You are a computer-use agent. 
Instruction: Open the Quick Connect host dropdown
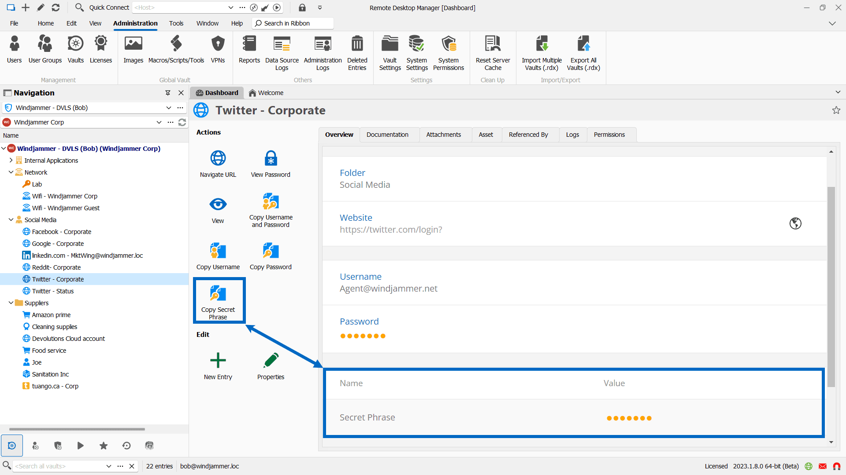230,7
